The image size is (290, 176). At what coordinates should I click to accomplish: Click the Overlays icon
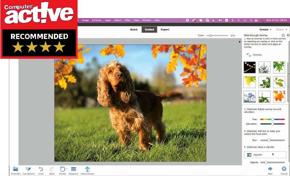249,55
